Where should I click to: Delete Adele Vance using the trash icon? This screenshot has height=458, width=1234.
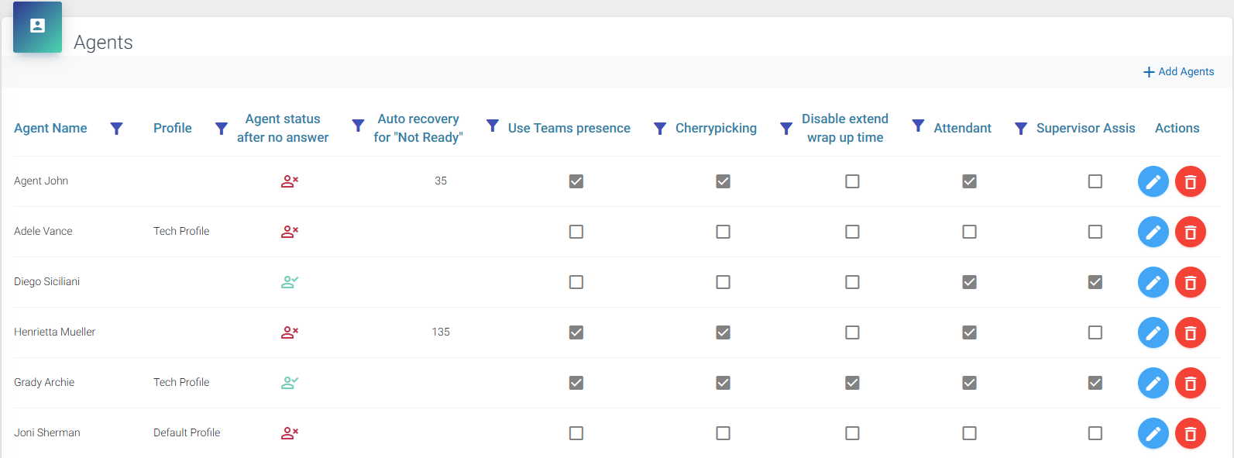click(1190, 232)
